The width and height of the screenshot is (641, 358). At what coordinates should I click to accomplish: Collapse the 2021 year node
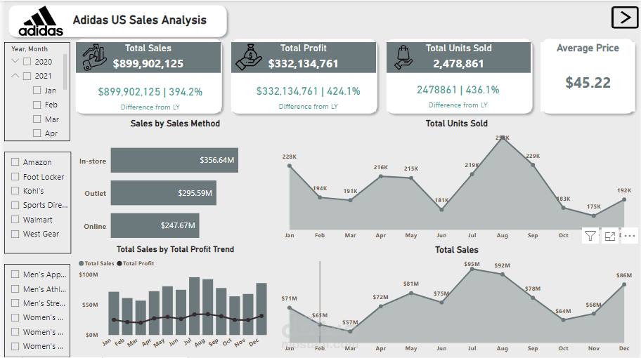tap(15, 76)
